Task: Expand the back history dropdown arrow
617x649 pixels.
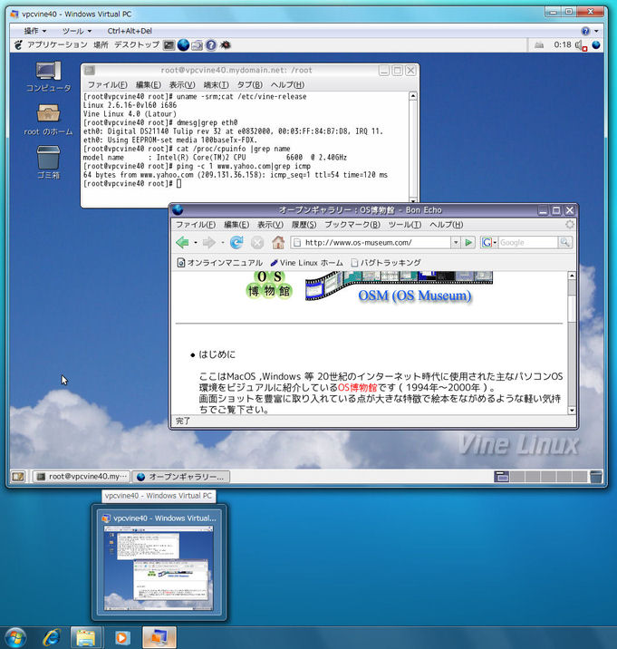Action: [x=196, y=243]
